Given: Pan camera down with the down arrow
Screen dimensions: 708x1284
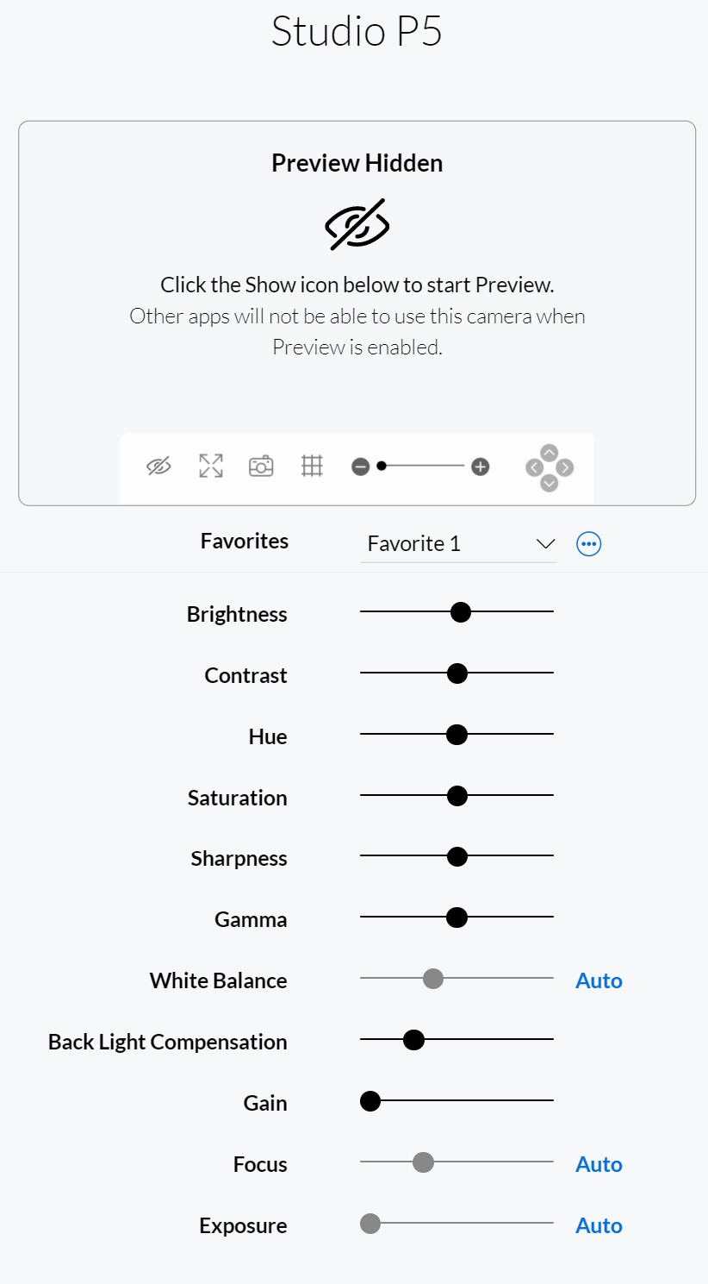Looking at the screenshot, I should (550, 483).
